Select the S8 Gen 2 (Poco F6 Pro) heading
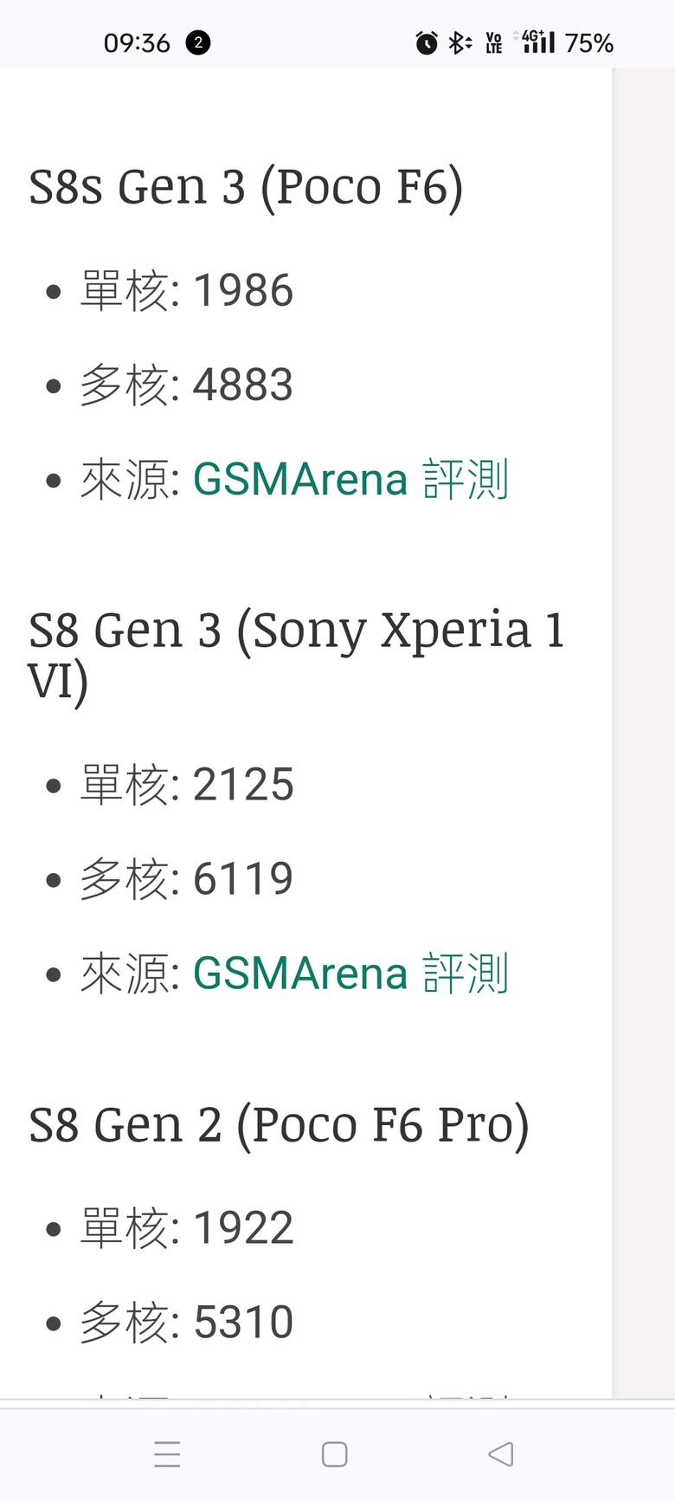Viewport: 675px width, 1501px height. click(279, 1125)
